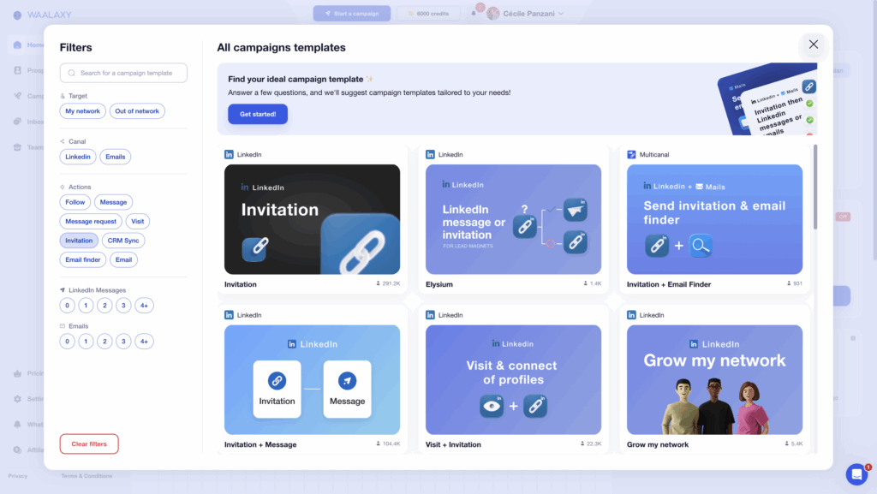
Task: Click the Multicanal icon above Email Finder card
Action: pyautogui.click(x=632, y=155)
